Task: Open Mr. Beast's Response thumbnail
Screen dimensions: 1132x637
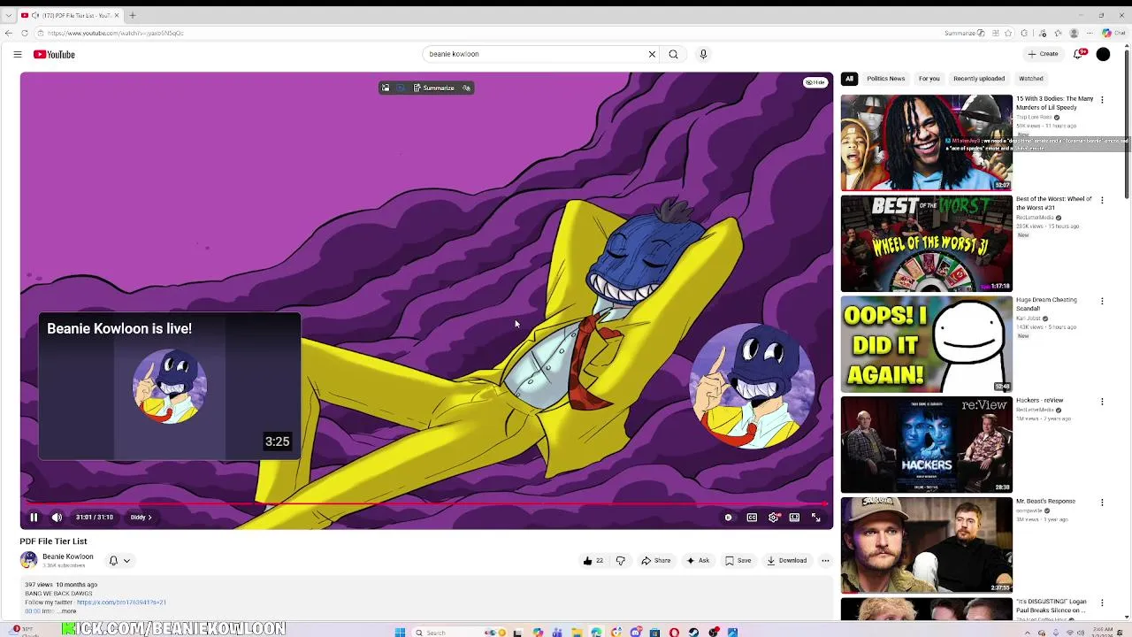Action: point(926,545)
